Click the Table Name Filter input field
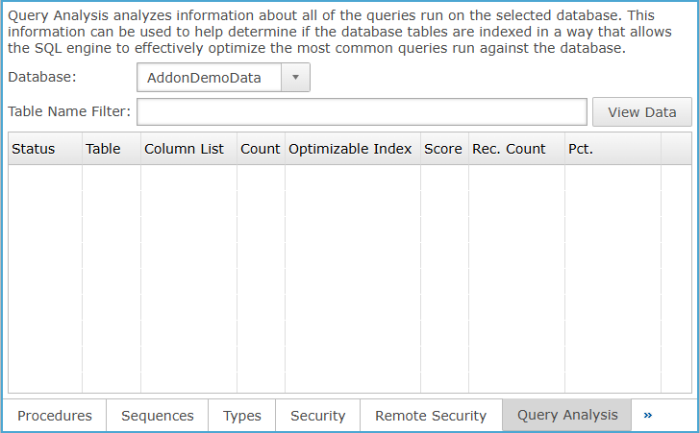This screenshot has width=700, height=433. [x=362, y=112]
